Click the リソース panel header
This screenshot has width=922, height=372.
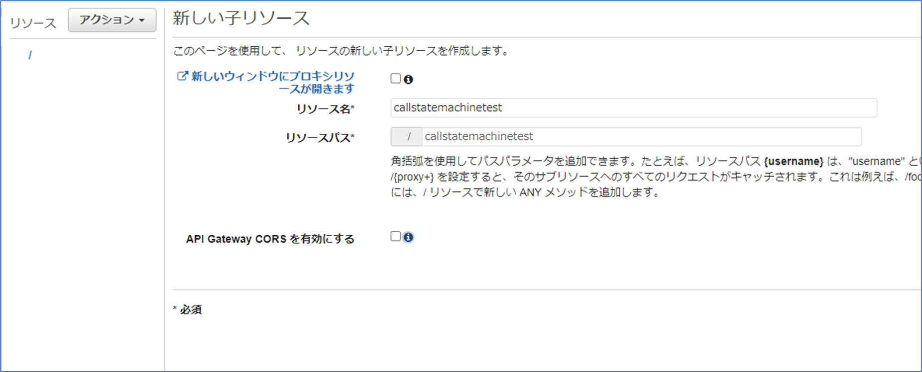pyautogui.click(x=33, y=23)
